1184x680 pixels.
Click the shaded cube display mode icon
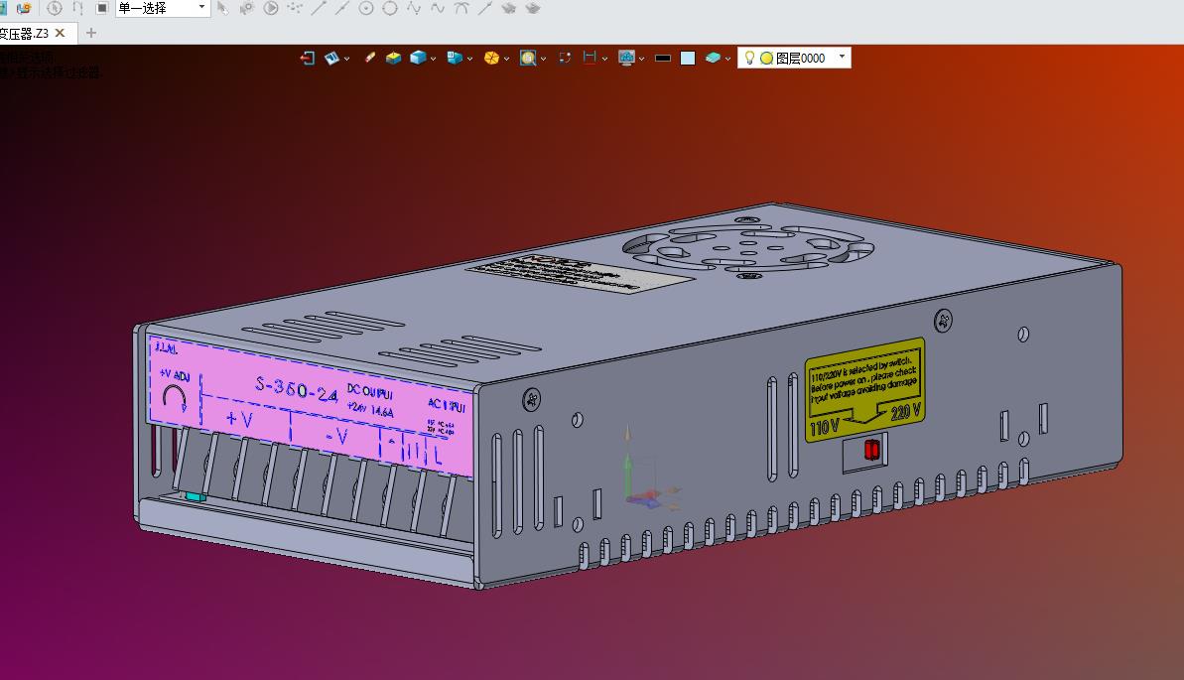point(418,59)
